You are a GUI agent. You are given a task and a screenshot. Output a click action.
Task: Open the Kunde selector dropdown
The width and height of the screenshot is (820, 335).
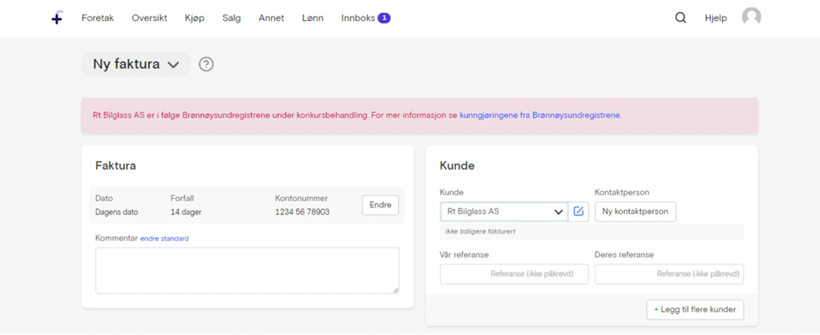point(504,211)
